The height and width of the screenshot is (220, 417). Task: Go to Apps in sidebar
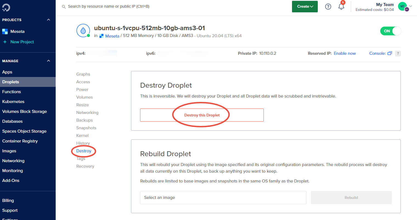[7, 72]
